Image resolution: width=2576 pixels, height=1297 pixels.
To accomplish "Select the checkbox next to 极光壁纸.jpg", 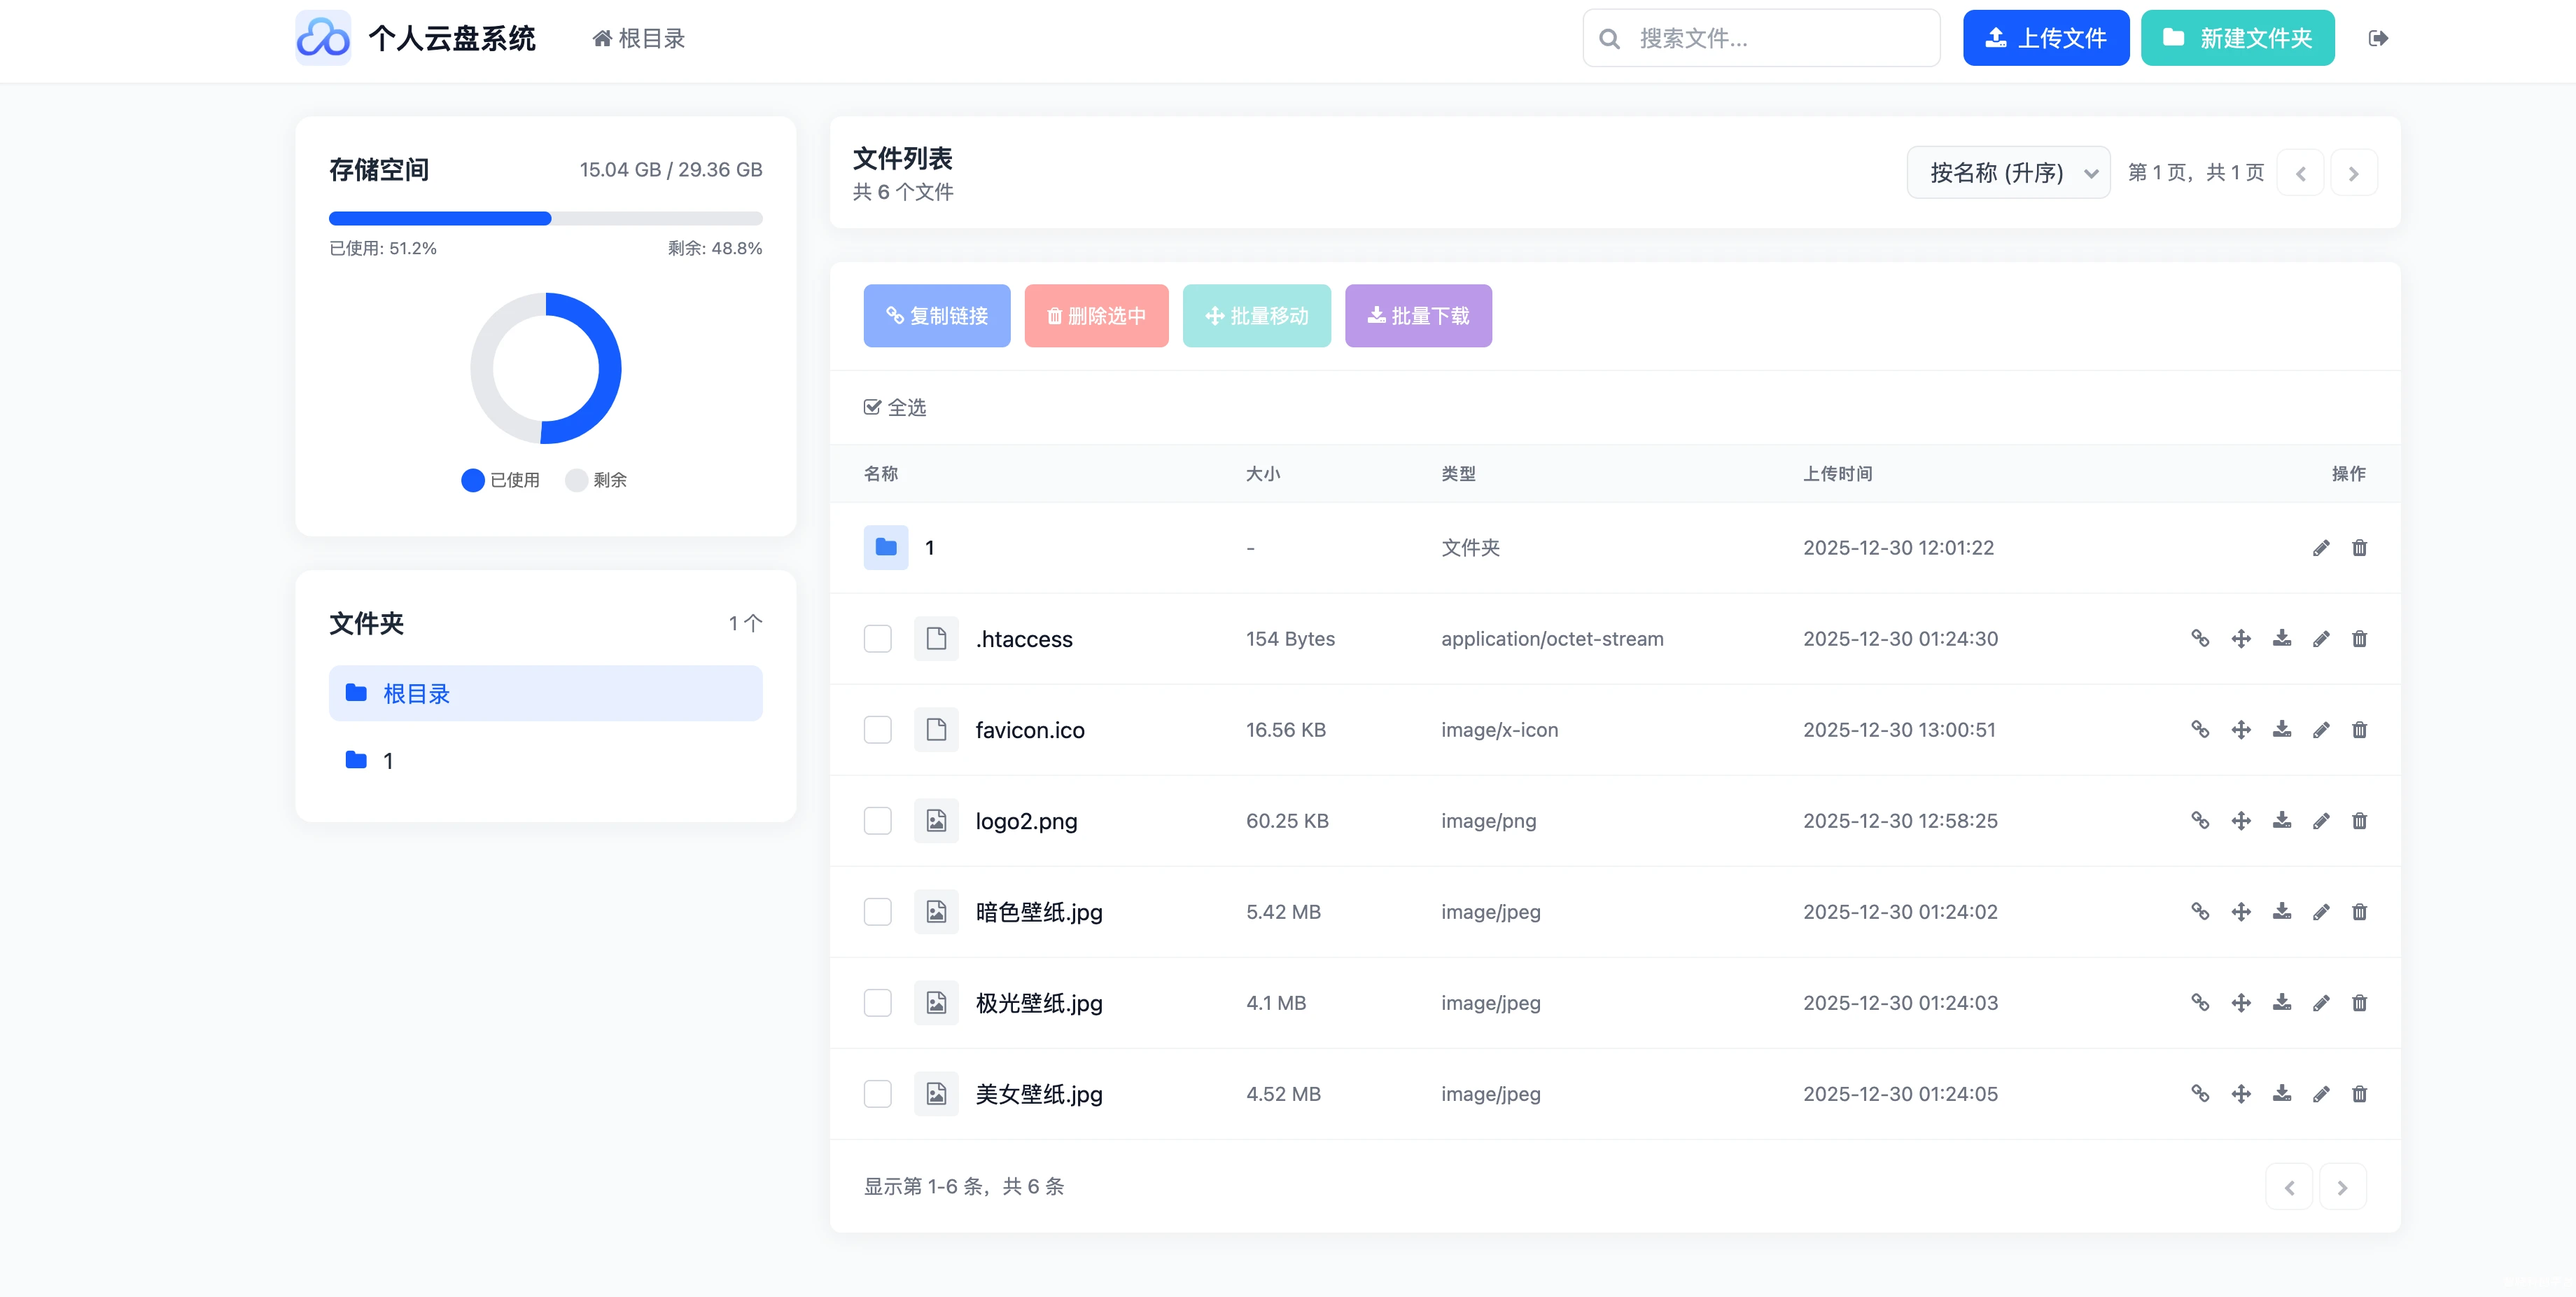I will pyautogui.click(x=877, y=1001).
